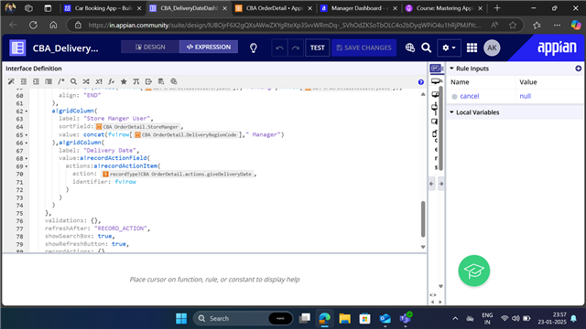Click the interface object icon beside CBA_Delivery
This screenshot has width=586, height=329.
click(17, 48)
